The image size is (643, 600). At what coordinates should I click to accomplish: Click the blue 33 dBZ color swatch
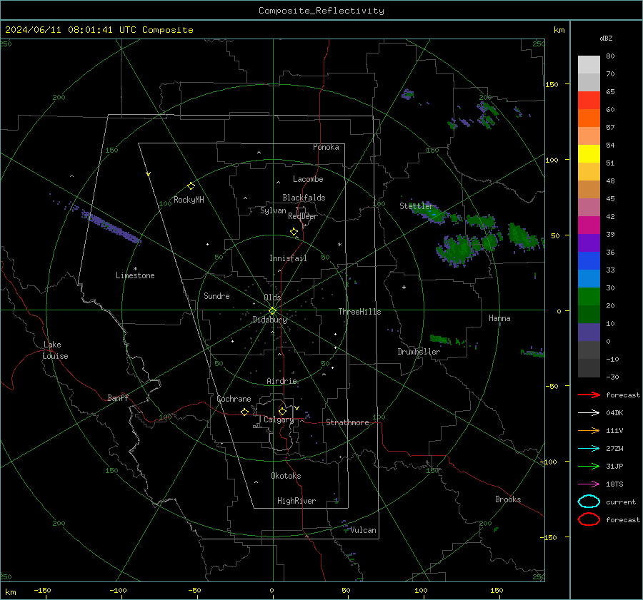click(x=589, y=261)
